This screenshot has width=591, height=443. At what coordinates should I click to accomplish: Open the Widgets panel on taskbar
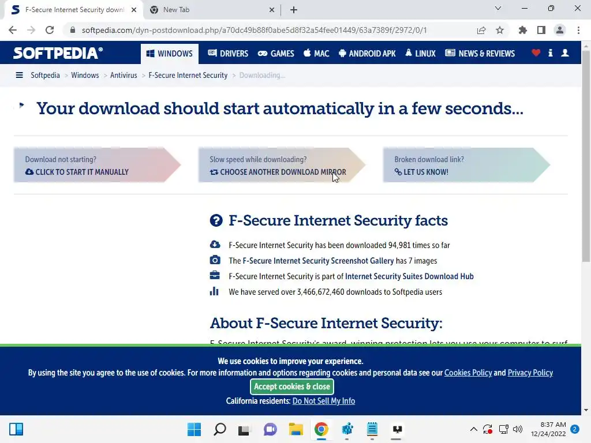[x=16, y=429]
